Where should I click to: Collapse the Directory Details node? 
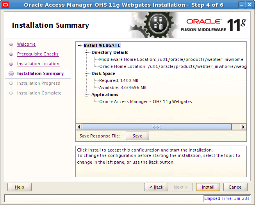(87, 52)
